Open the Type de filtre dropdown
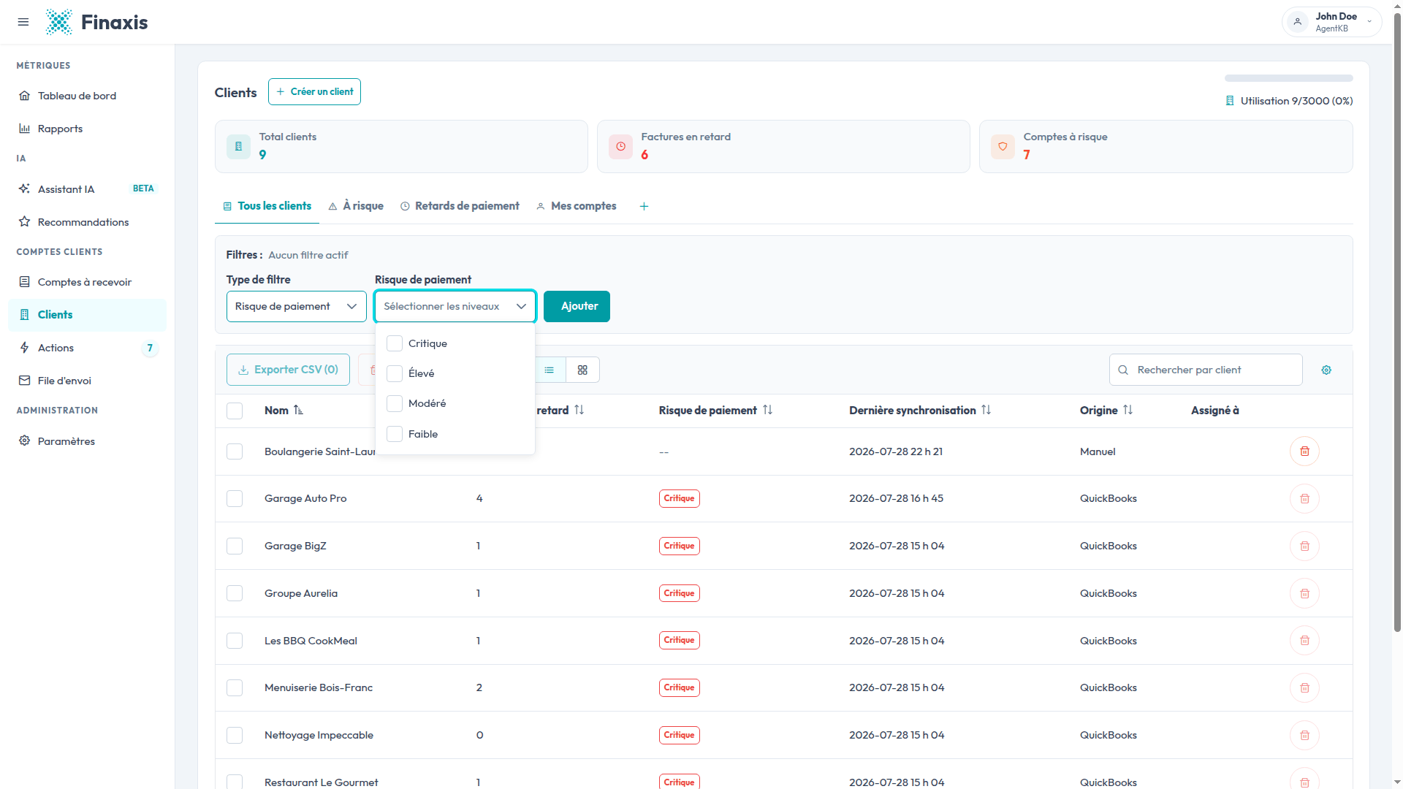 (x=296, y=306)
